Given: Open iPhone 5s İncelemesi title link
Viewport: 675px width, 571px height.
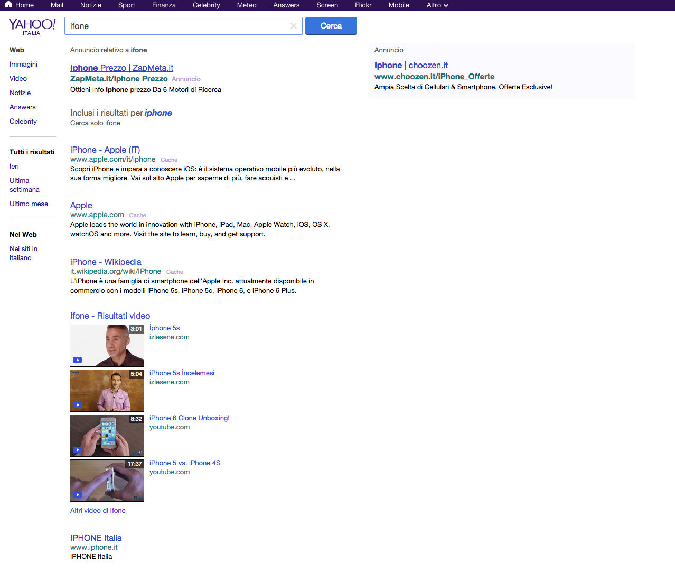Looking at the screenshot, I should tap(182, 373).
